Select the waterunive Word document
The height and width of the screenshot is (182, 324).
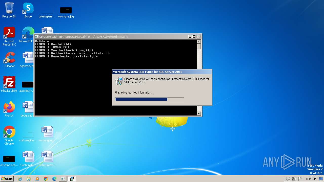tap(47, 159)
